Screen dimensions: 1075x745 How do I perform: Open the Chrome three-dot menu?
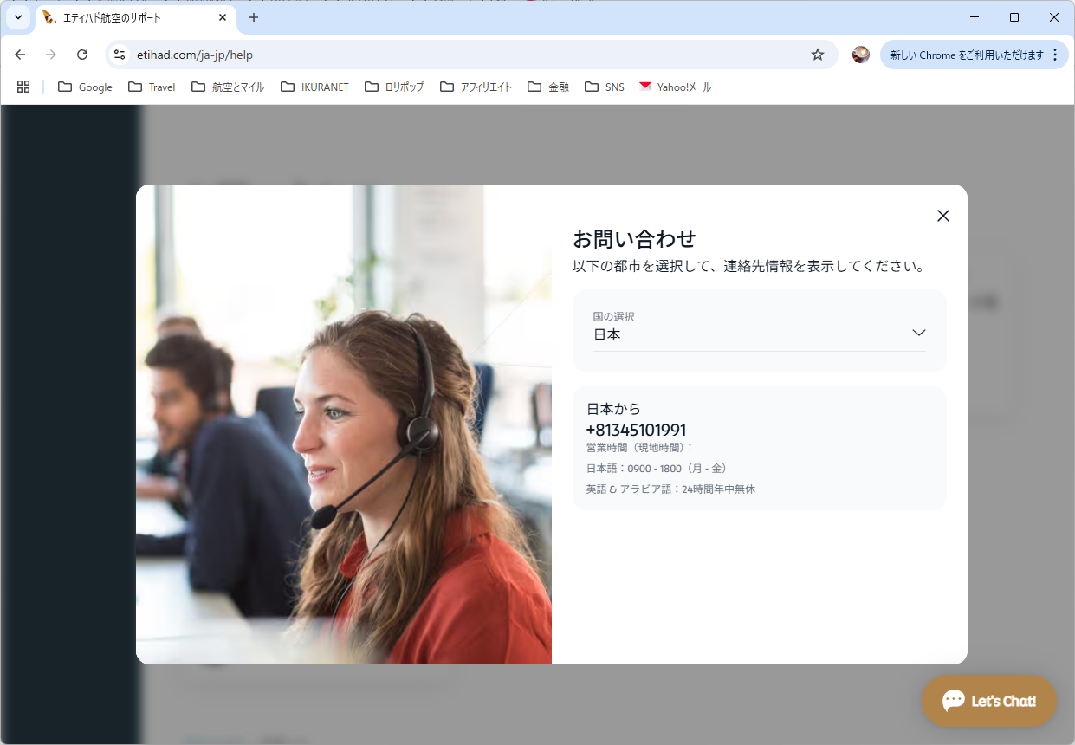(x=1054, y=55)
